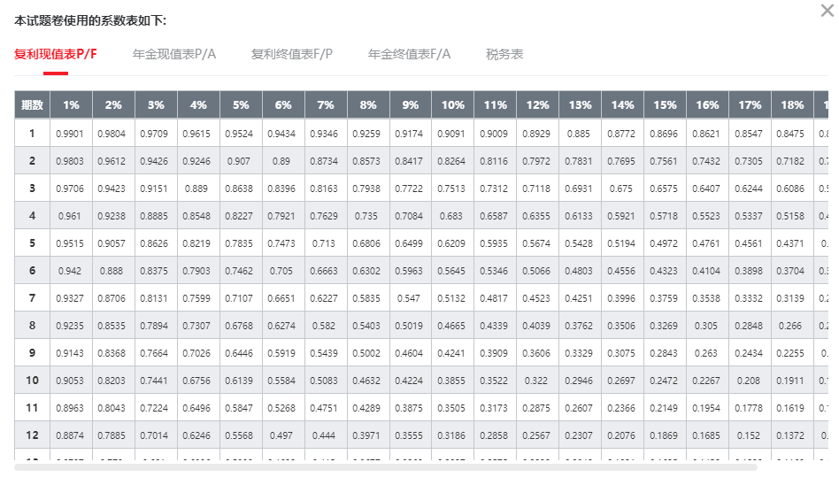839x485 pixels.
Task: Click cell 0.1372 in row 12
Action: (x=791, y=435)
